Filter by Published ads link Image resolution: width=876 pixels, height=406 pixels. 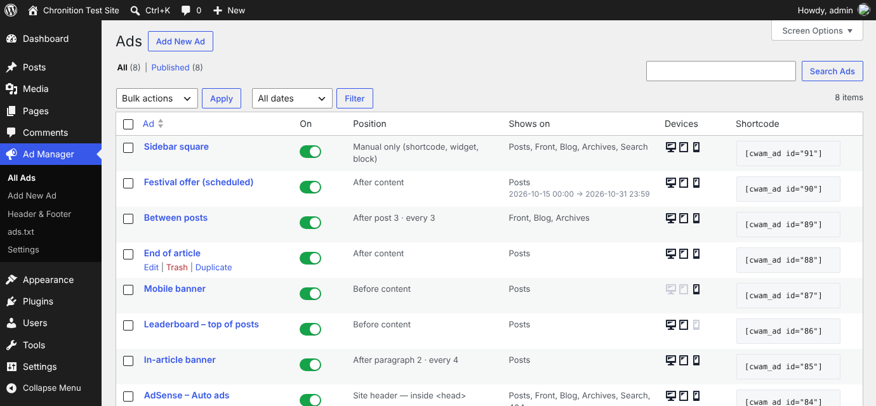(170, 67)
